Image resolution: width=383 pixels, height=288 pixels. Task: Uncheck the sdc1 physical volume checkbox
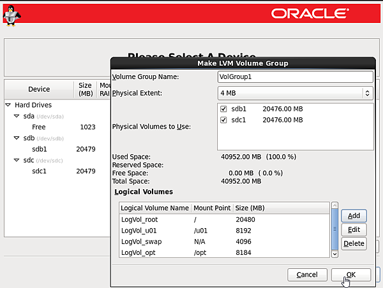pyautogui.click(x=223, y=120)
